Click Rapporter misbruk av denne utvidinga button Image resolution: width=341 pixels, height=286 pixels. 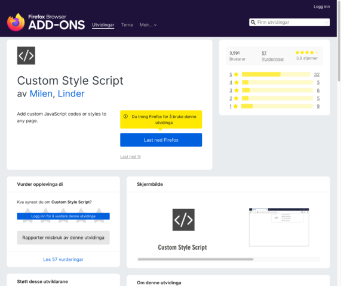[63, 238]
